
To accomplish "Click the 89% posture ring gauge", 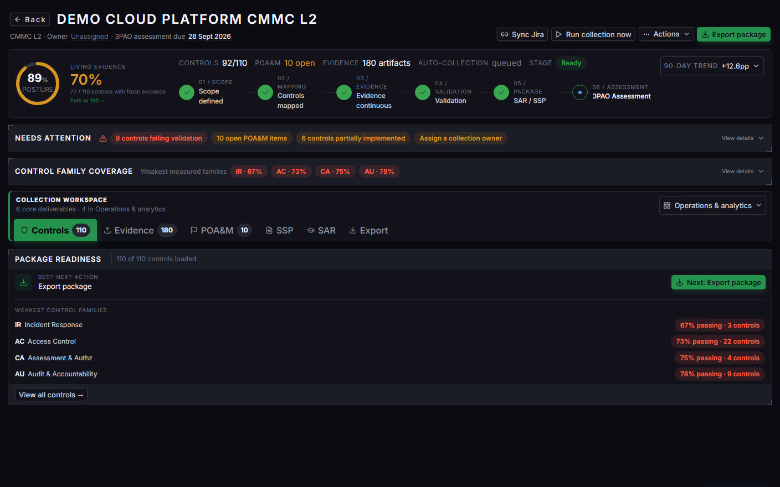I will (x=38, y=84).
